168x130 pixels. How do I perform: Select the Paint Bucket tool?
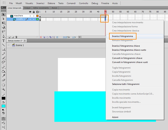[3, 71]
